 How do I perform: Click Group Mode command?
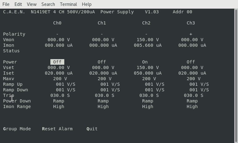17,129
